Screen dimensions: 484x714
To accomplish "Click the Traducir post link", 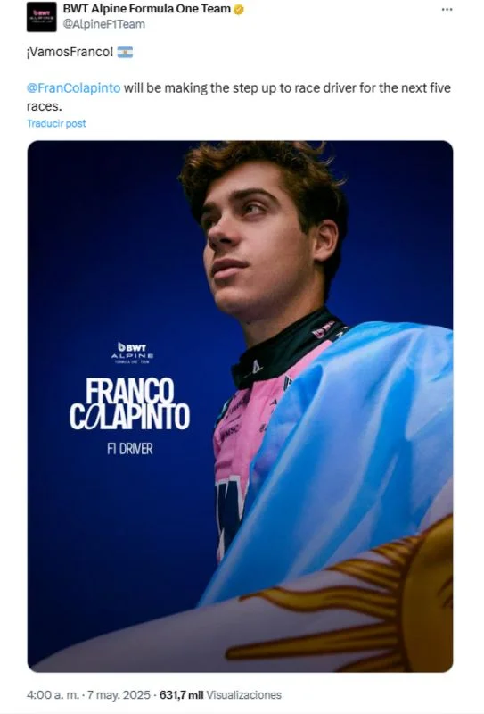I will 56,123.
